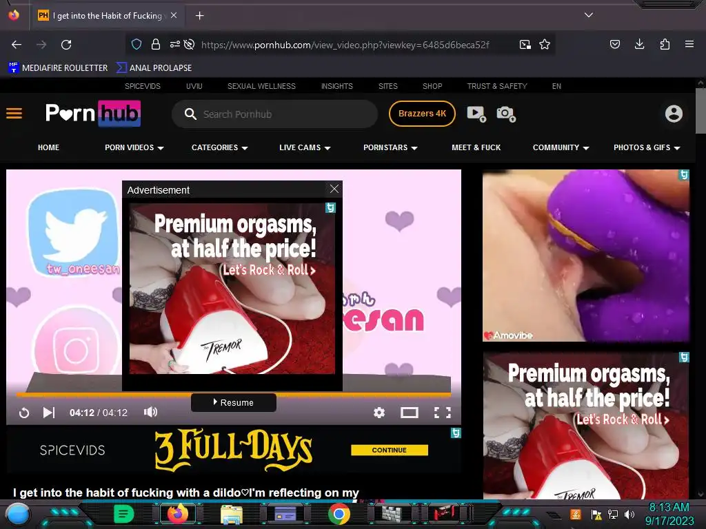Click the site logo
This screenshot has height=529, width=706.
point(93,114)
